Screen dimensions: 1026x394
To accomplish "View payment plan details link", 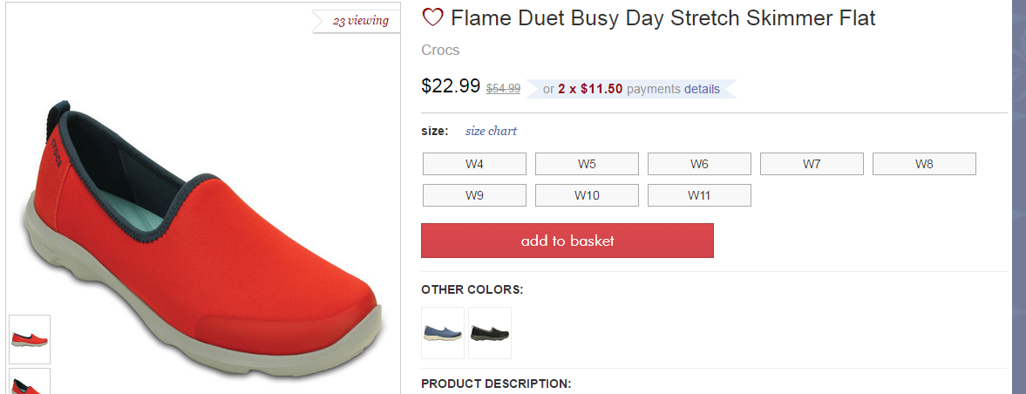I will tap(702, 89).
